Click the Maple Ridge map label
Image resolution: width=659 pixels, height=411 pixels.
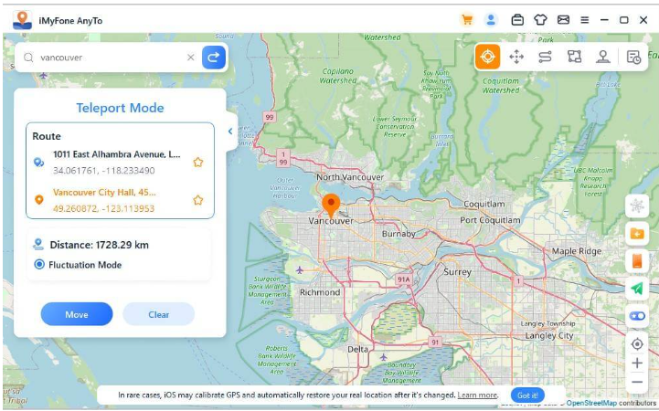click(x=577, y=251)
